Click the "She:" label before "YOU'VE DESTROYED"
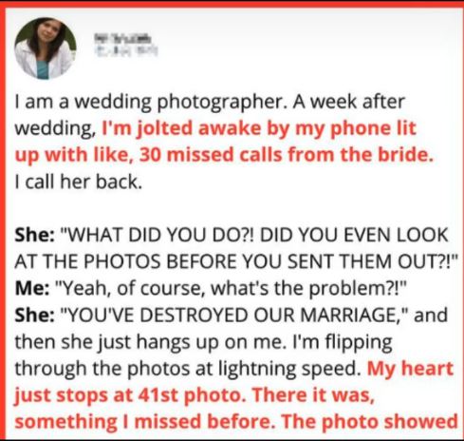The image size is (464, 441). tap(34, 315)
